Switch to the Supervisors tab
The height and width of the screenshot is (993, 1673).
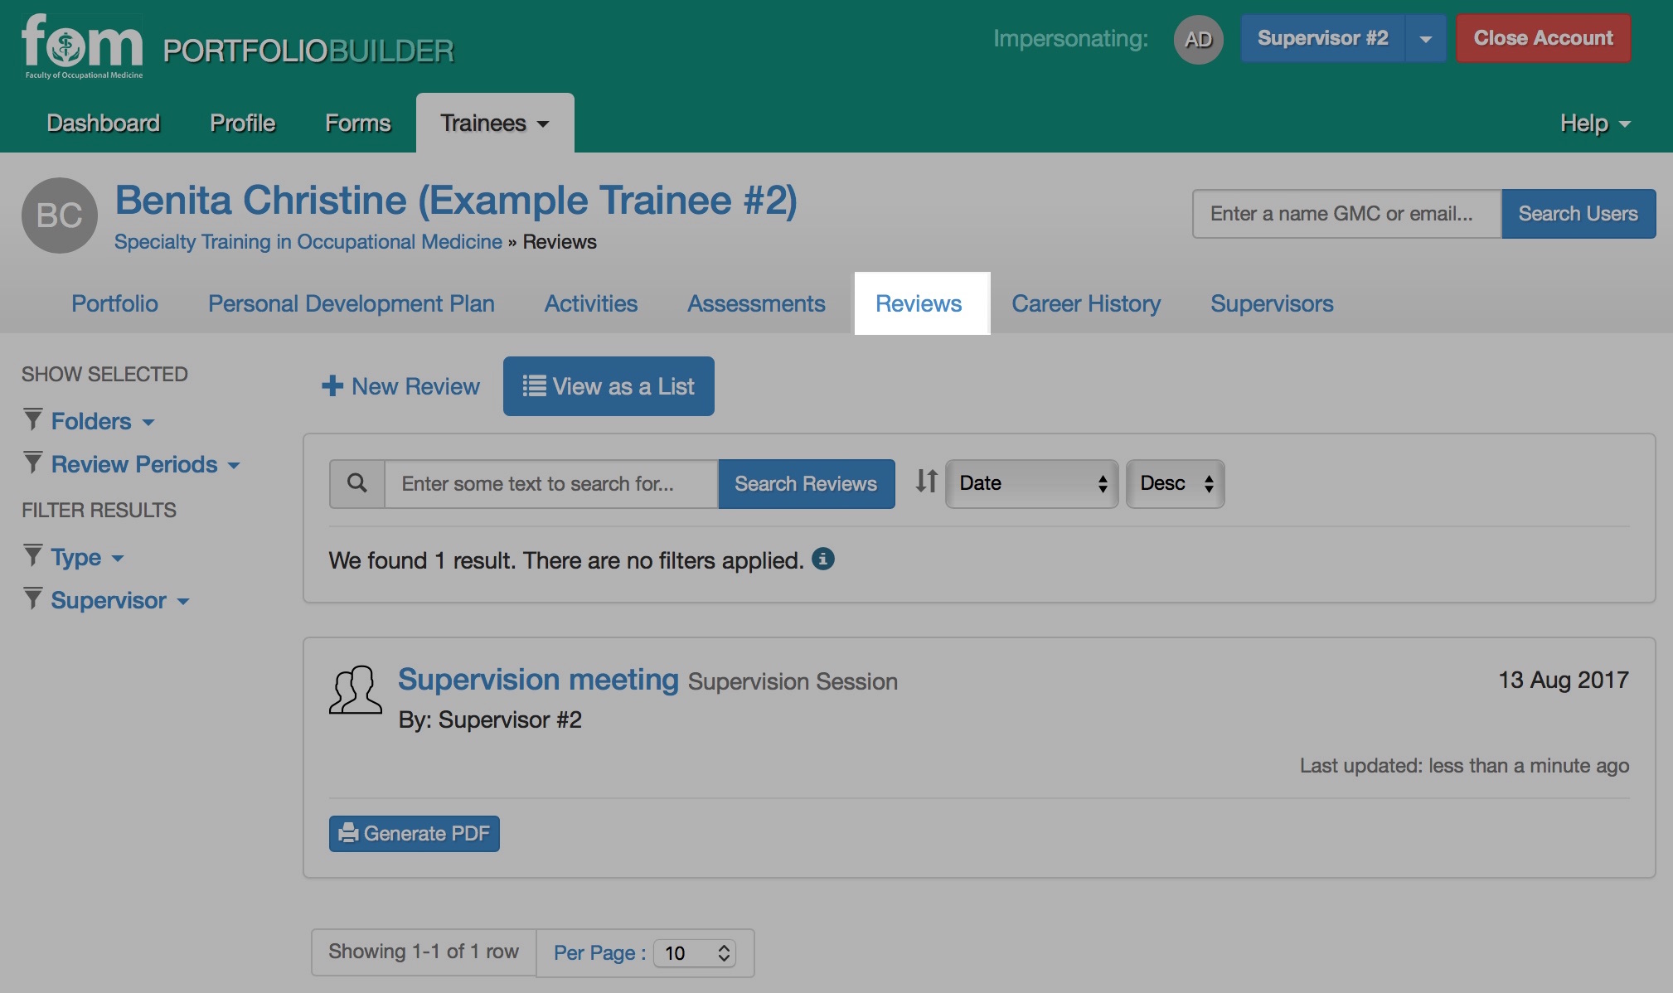point(1272,303)
